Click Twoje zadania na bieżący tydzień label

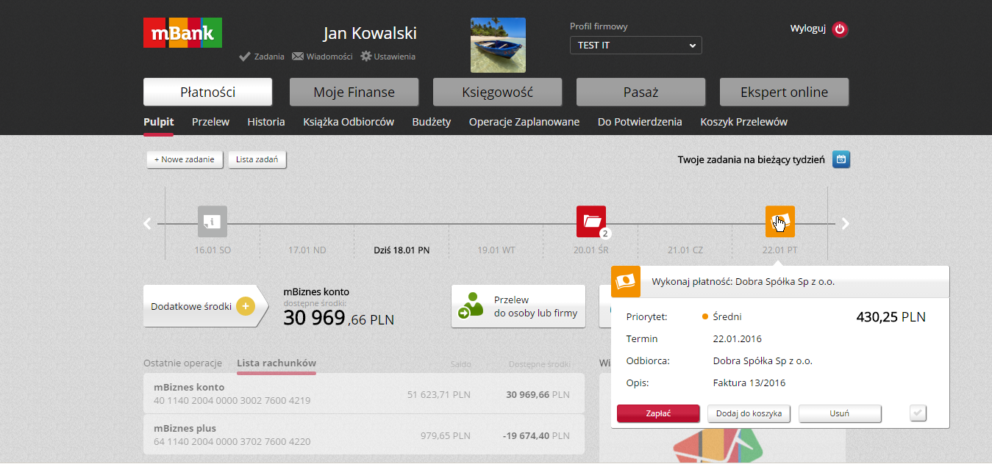point(751,159)
